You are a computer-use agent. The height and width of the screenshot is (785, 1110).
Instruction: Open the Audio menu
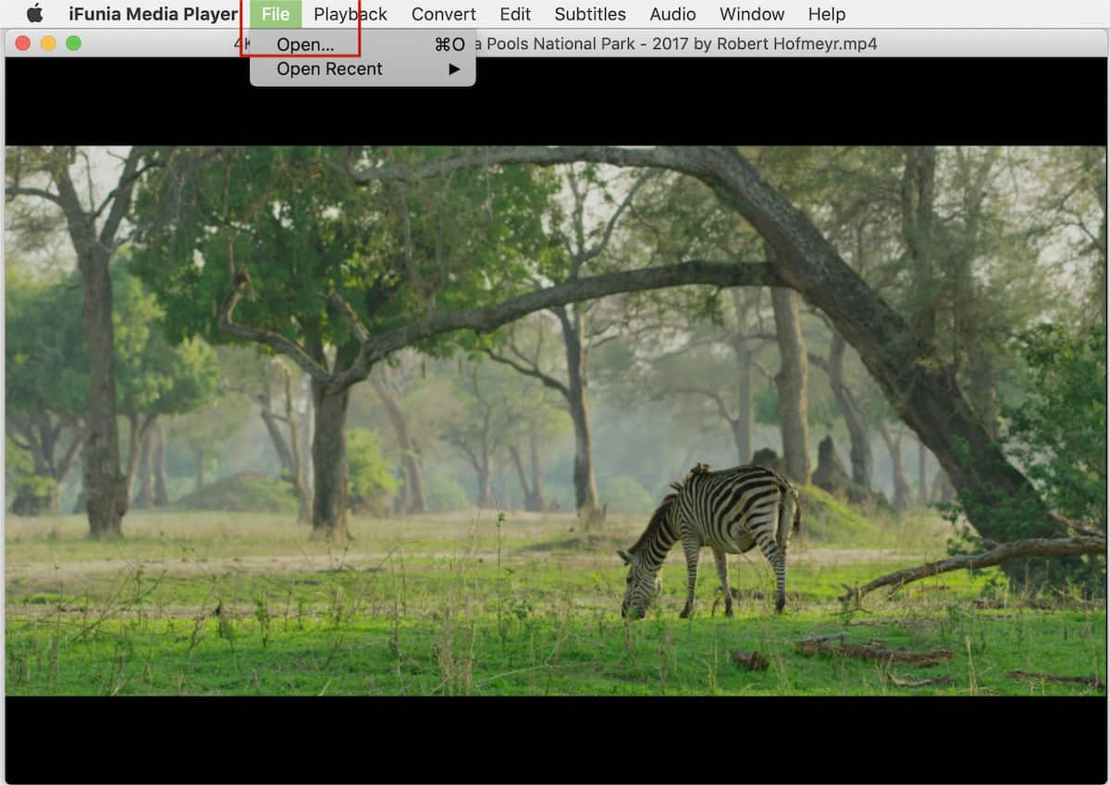(x=672, y=14)
